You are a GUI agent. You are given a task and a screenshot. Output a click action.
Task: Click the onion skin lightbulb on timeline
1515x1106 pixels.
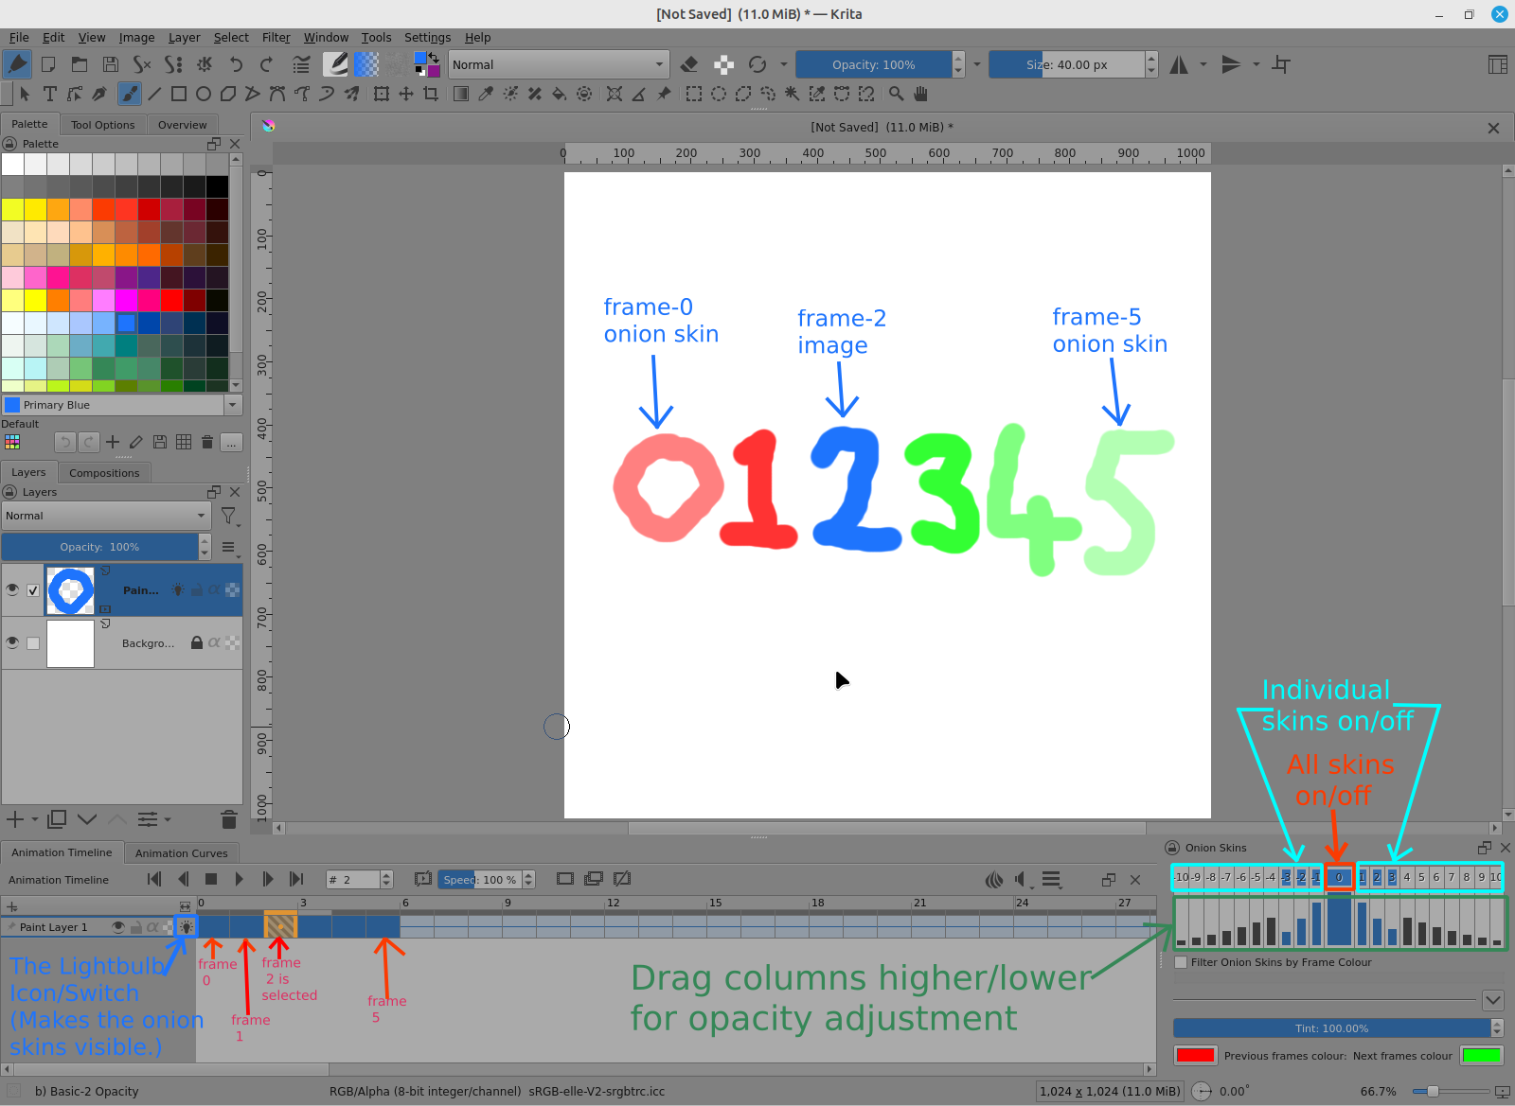187,927
